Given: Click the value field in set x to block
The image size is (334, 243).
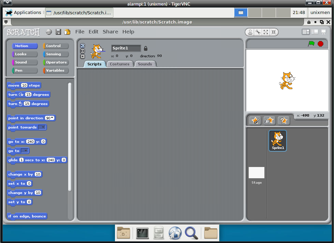Looking at the screenshot, I should pyautogui.click(x=29, y=183).
